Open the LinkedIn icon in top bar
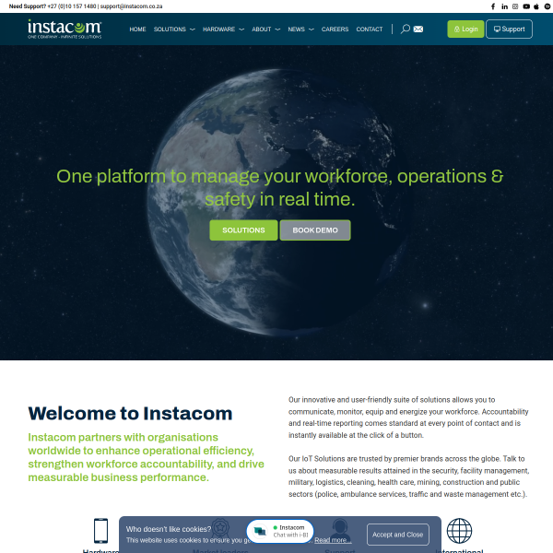The image size is (553, 553). coord(505,6)
